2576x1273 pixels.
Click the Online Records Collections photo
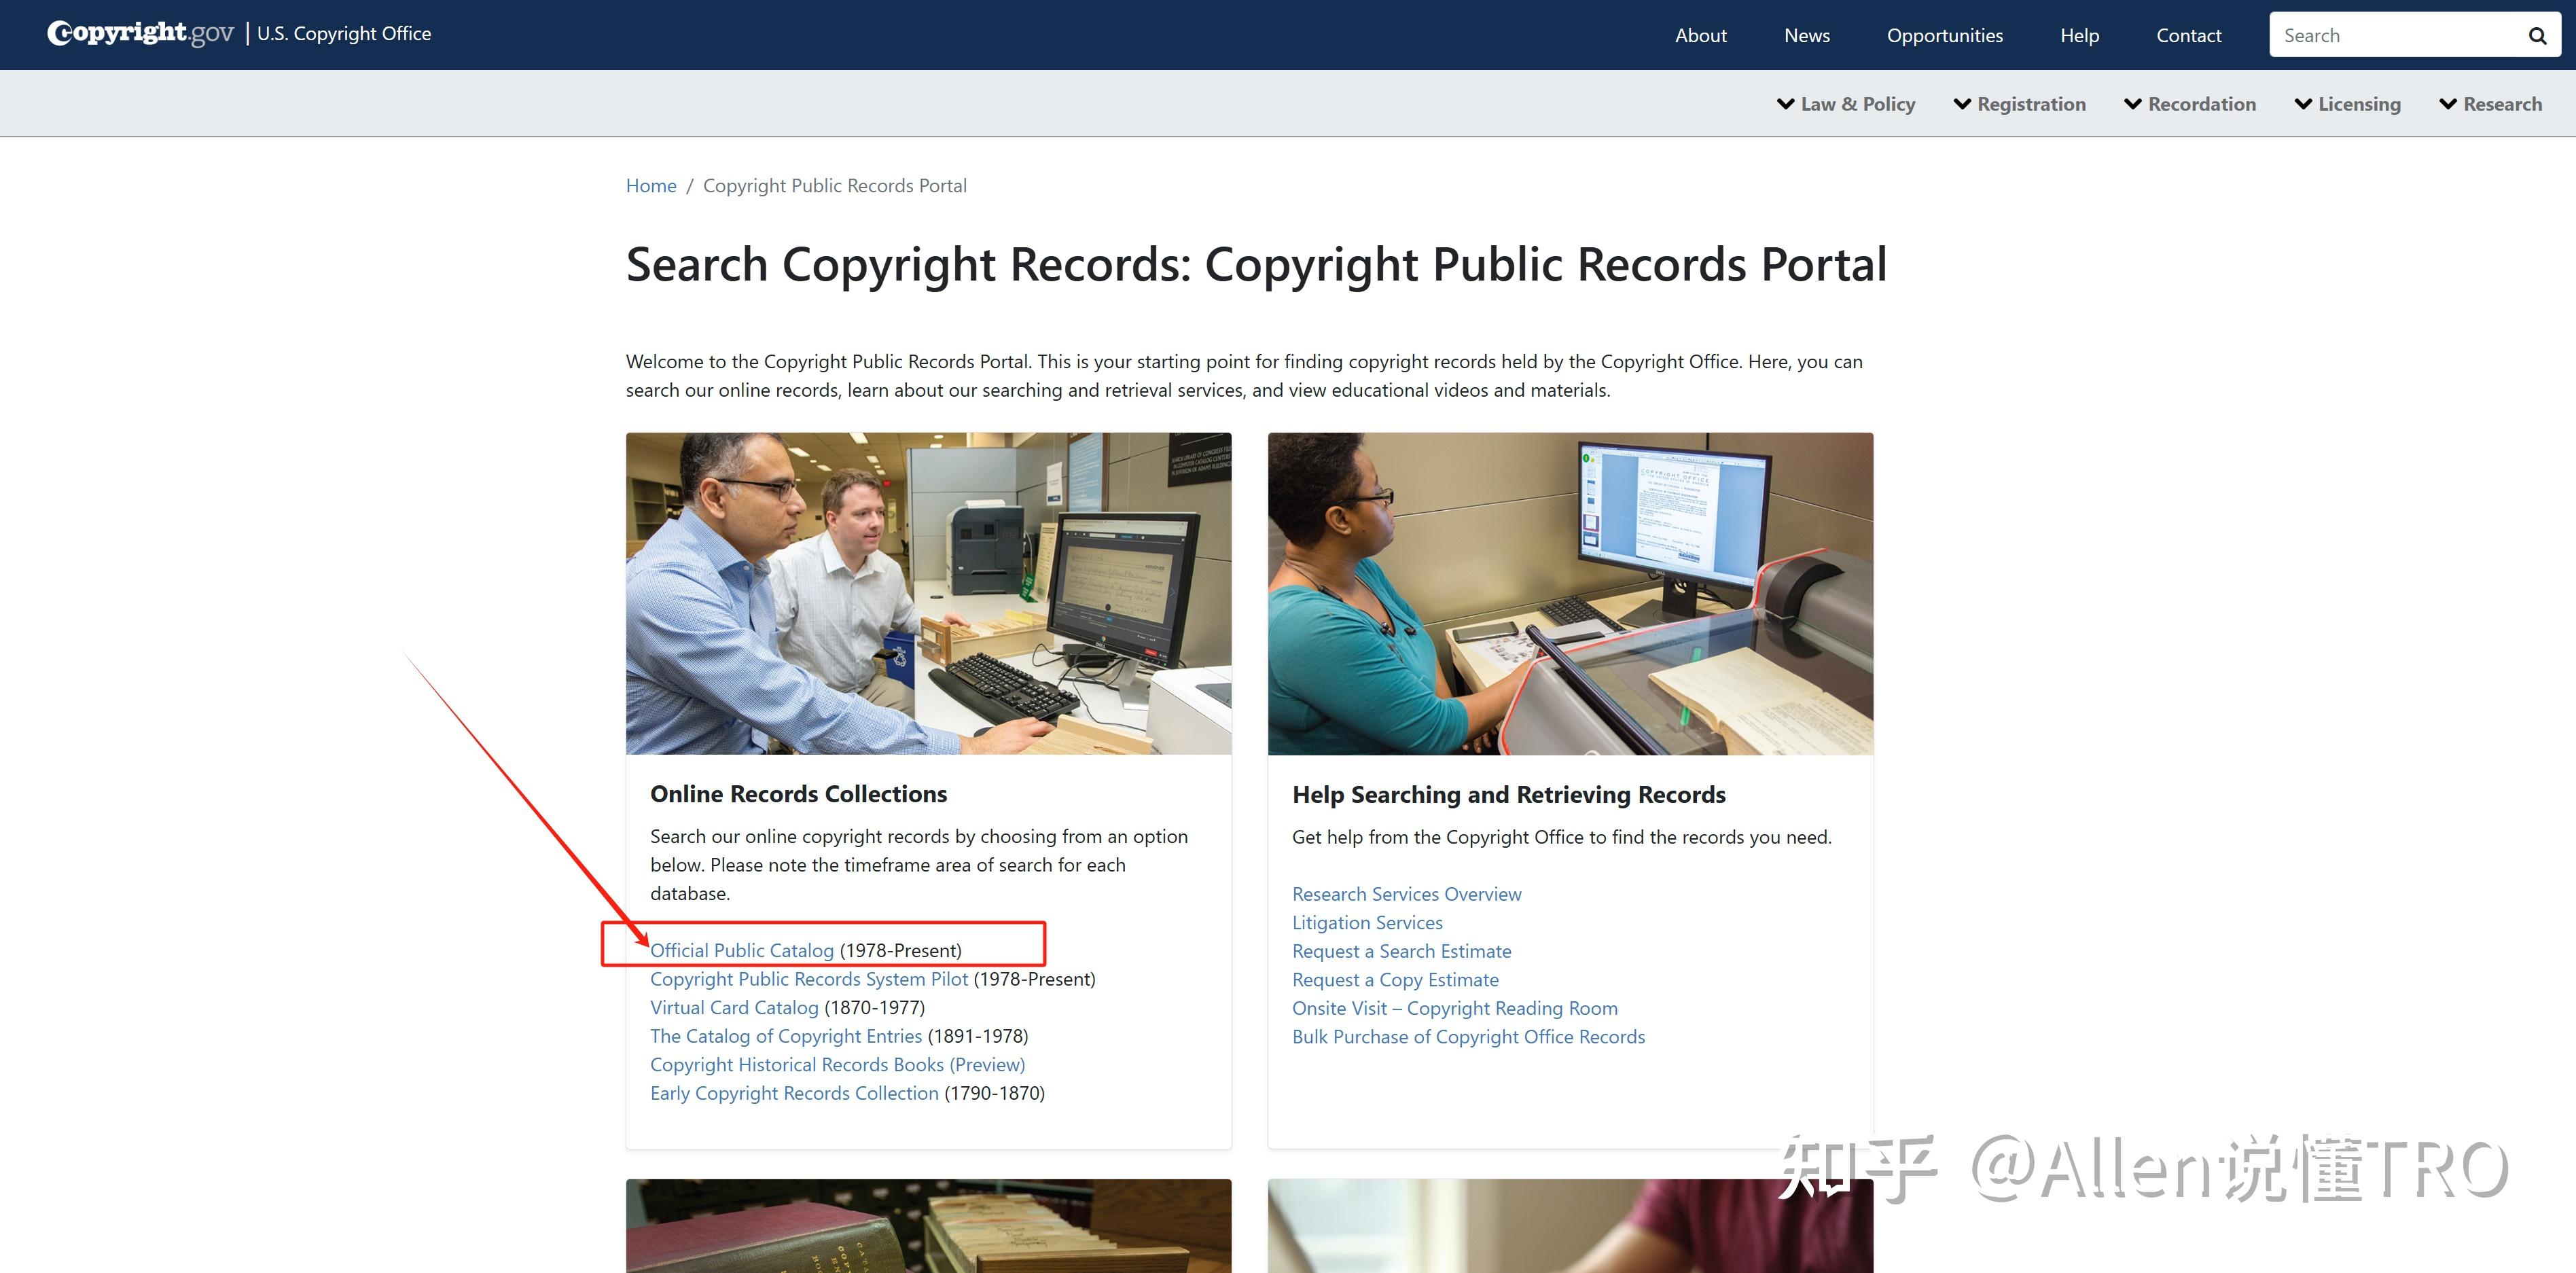(x=928, y=593)
